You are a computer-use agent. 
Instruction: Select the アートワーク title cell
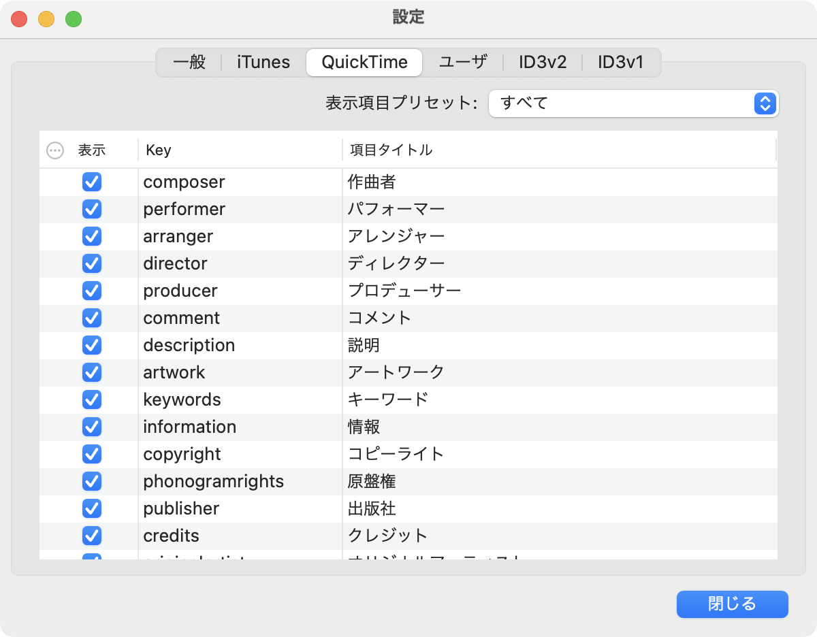pyautogui.click(x=560, y=372)
